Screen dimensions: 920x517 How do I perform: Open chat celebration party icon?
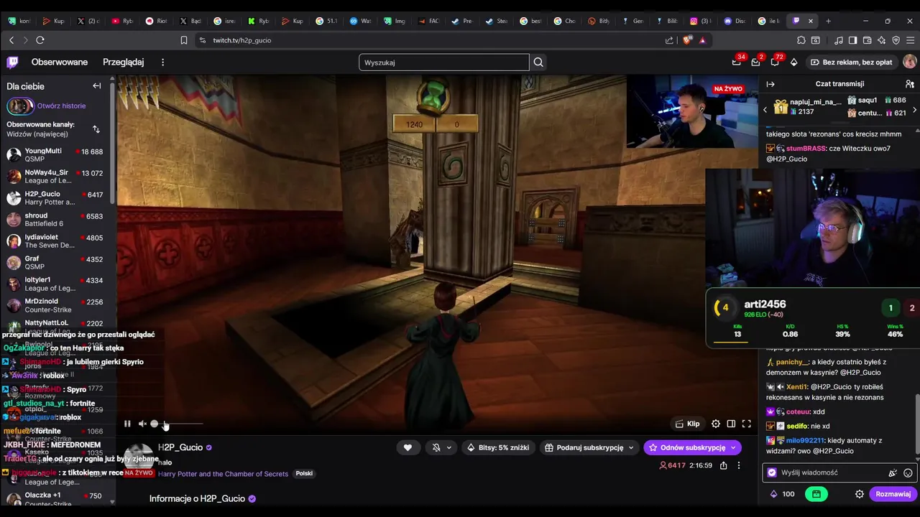pos(893,472)
